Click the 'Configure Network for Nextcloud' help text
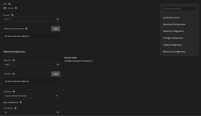The width and height of the screenshot is (201, 116). point(78,61)
